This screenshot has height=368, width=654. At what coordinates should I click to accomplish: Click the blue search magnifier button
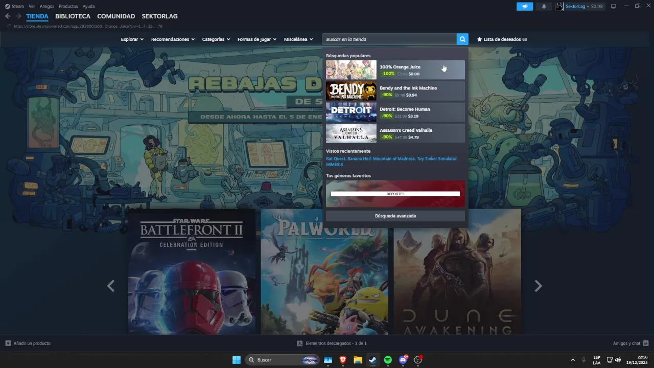[462, 39]
